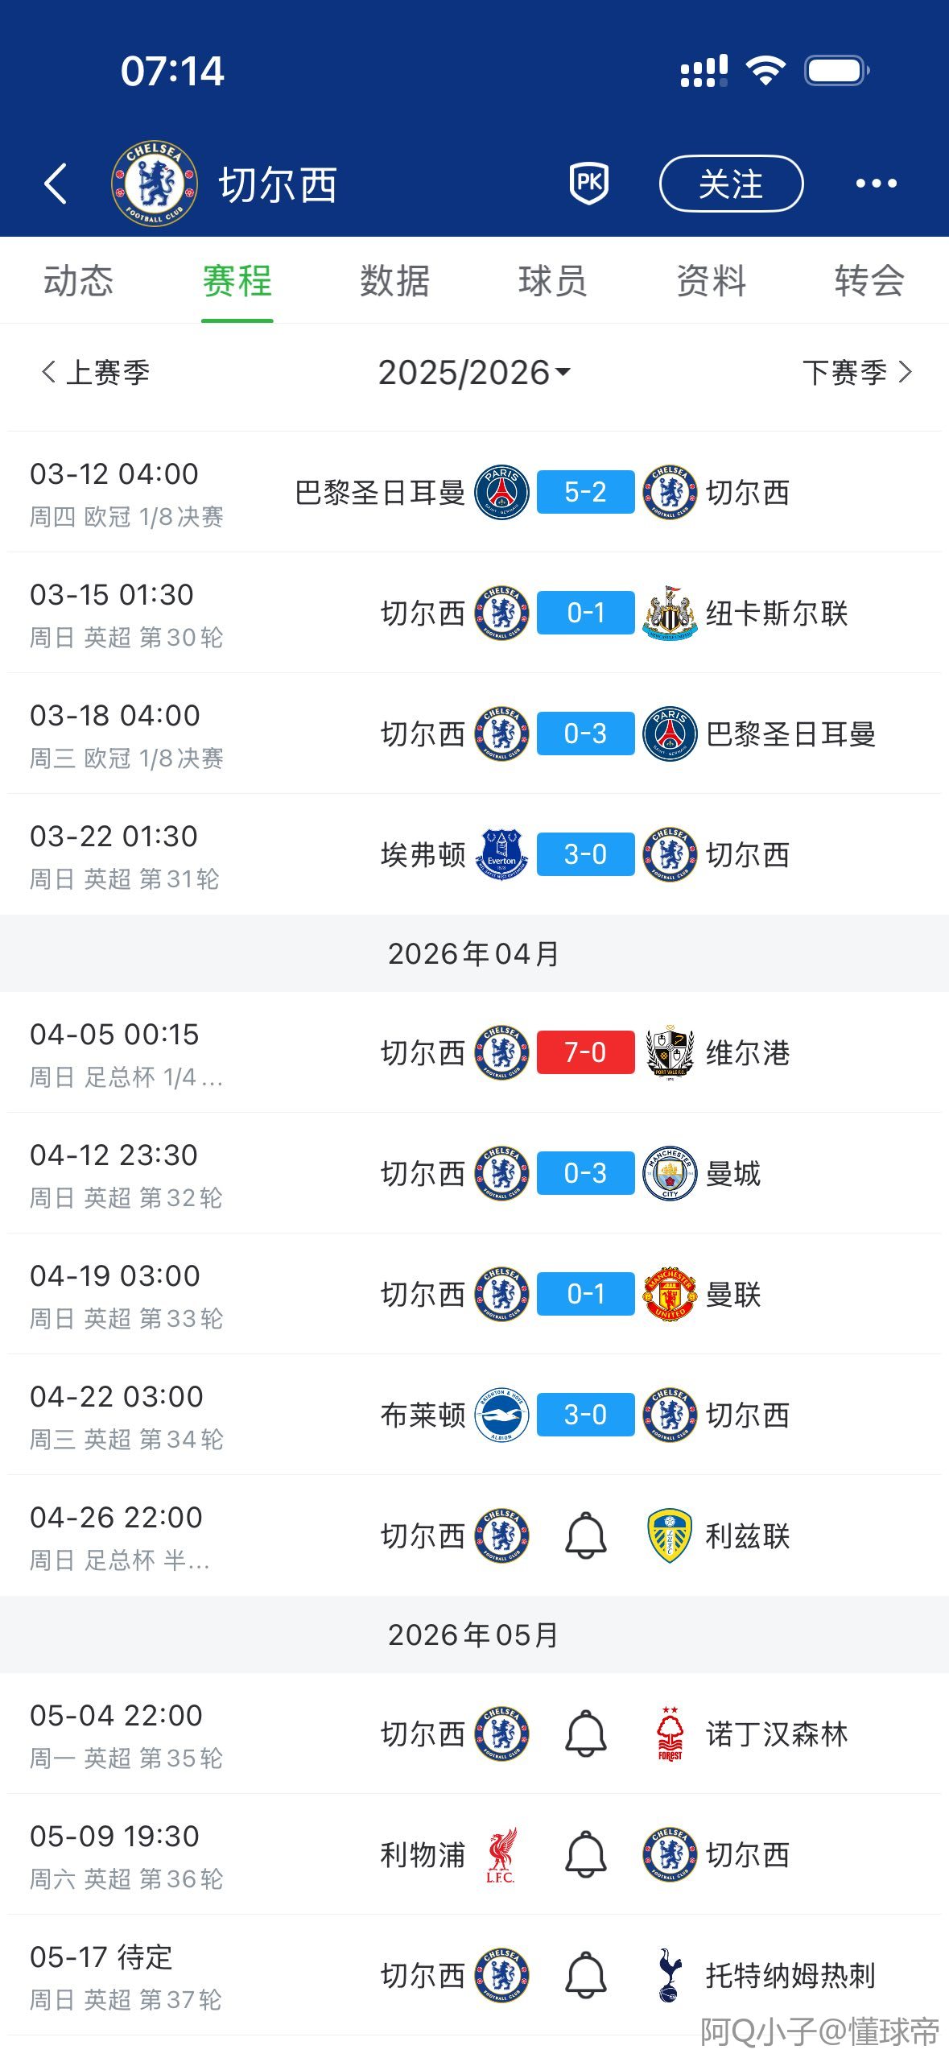Tap the back arrow in header
The width and height of the screenshot is (949, 2058).
pos(55,184)
